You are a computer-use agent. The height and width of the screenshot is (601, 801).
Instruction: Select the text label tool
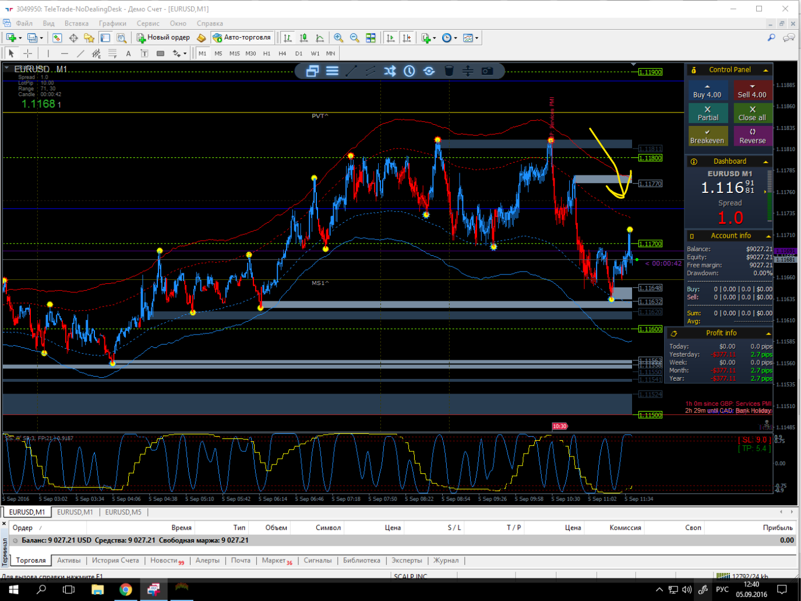coord(144,54)
